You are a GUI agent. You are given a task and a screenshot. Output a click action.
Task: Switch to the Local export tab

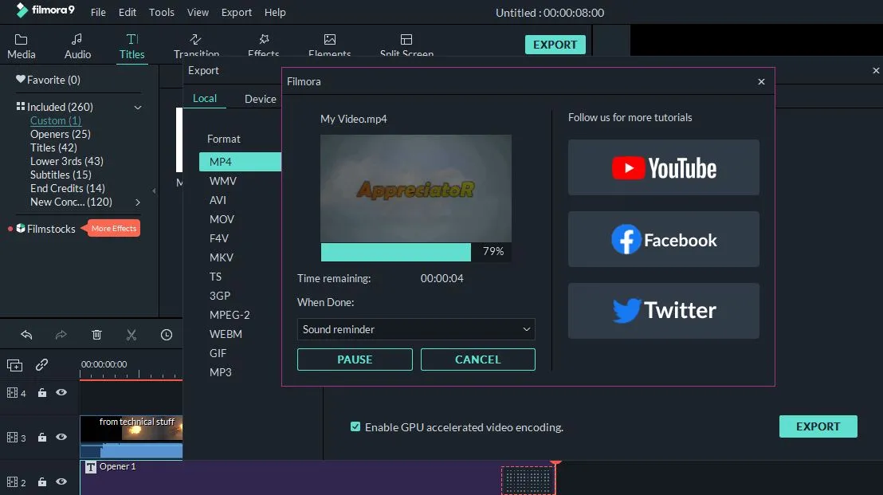pyautogui.click(x=205, y=99)
